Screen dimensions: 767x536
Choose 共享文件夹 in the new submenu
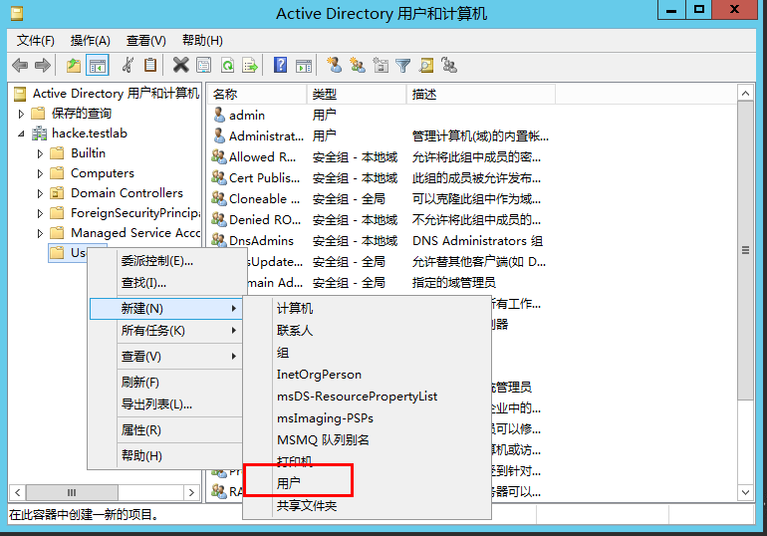367,505
